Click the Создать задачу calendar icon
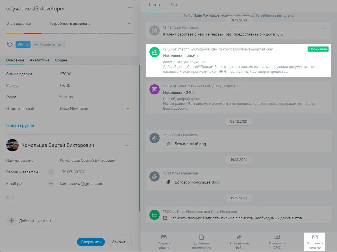Screen dimensions: 337x252 click(164, 237)
